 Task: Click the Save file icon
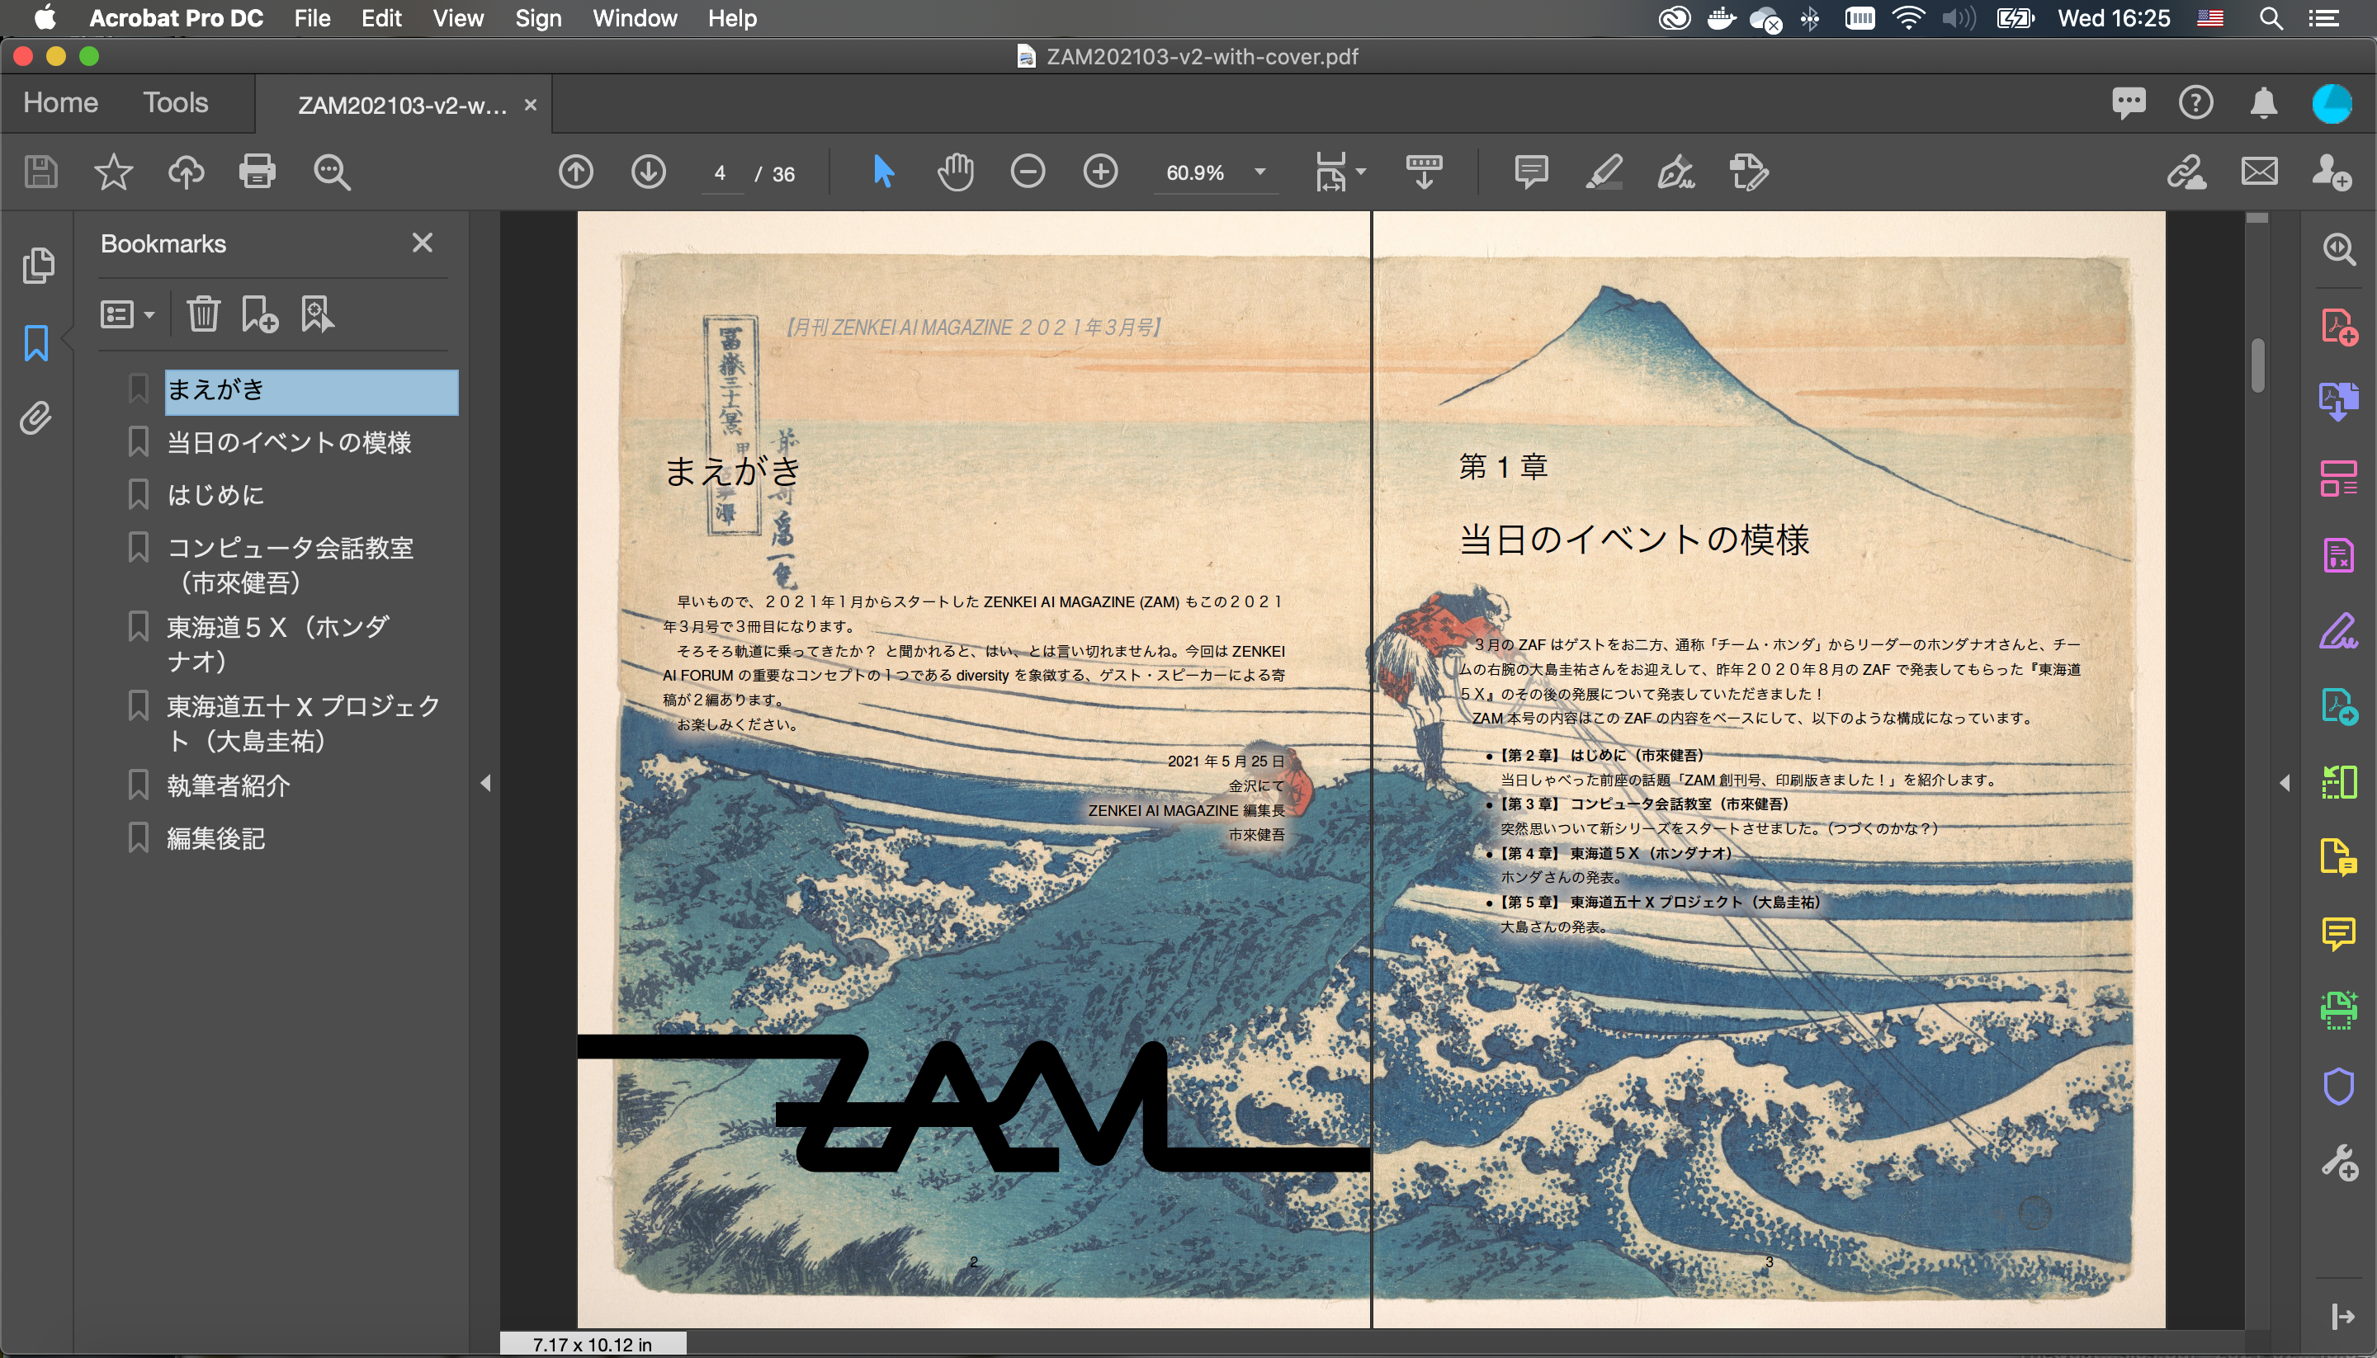click(40, 172)
